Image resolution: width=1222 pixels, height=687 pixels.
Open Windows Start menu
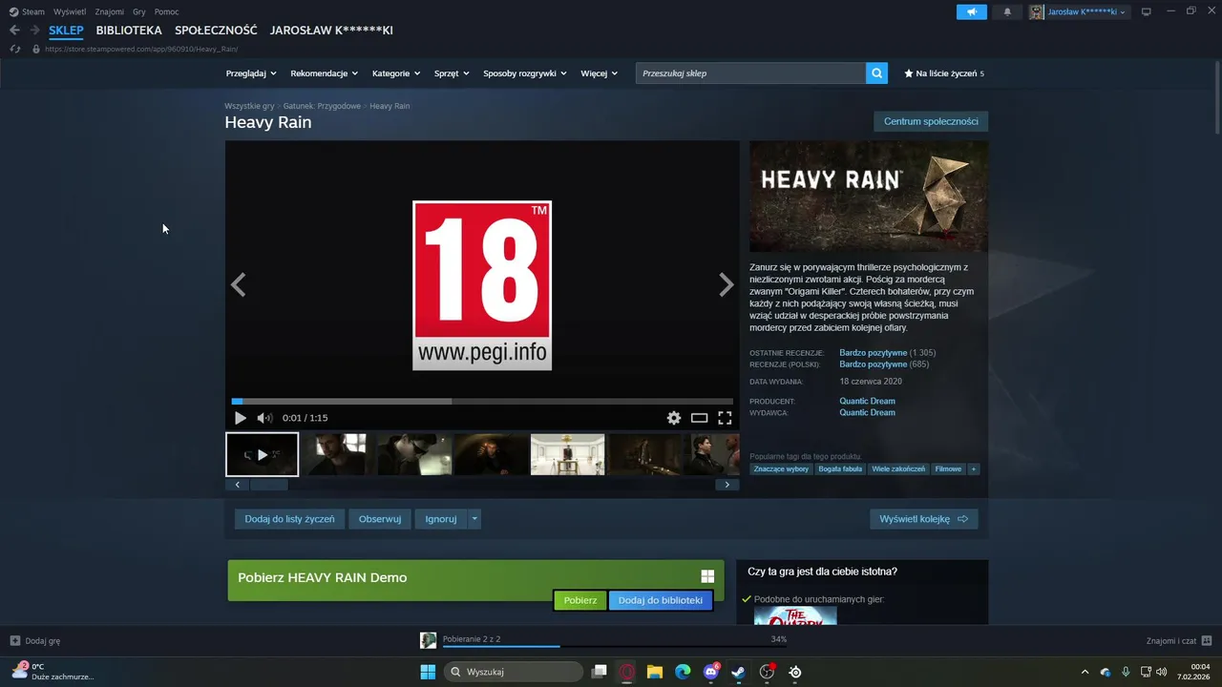[428, 672]
